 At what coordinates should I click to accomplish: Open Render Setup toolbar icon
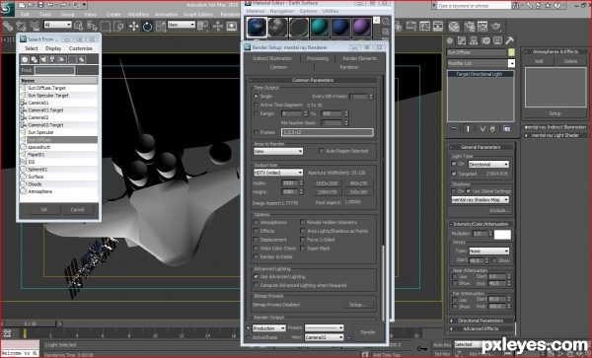(x=469, y=26)
